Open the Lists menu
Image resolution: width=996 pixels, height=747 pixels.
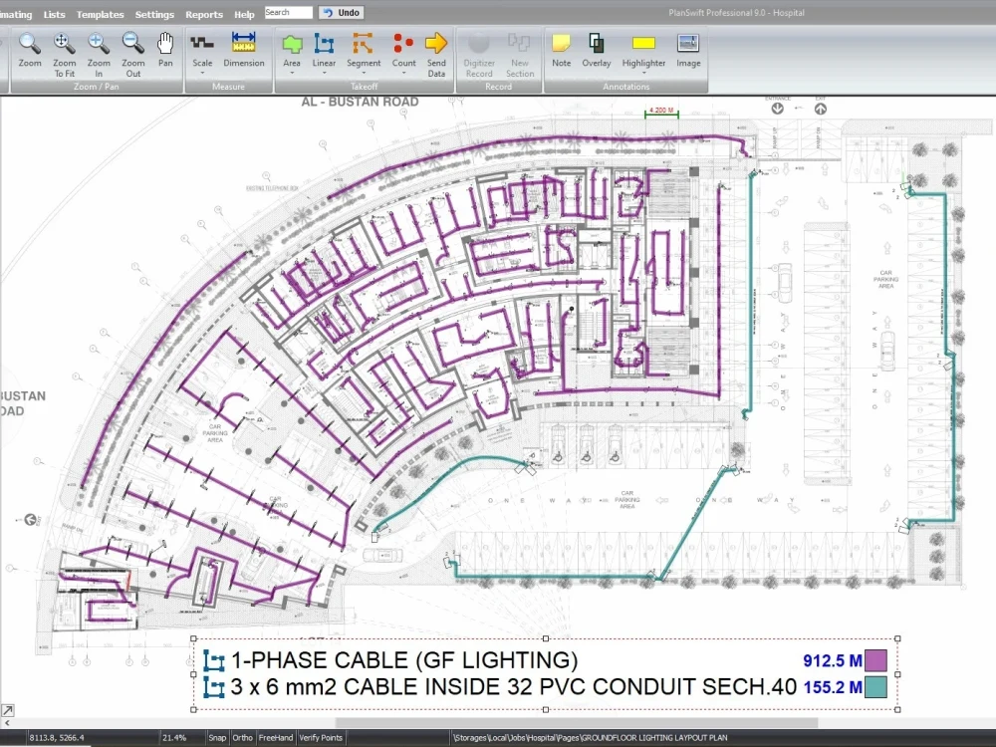pos(54,14)
